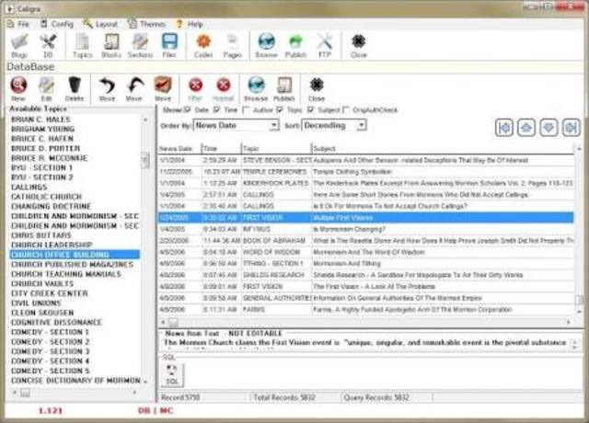Go to the previous record (up arrow)

(x=526, y=128)
